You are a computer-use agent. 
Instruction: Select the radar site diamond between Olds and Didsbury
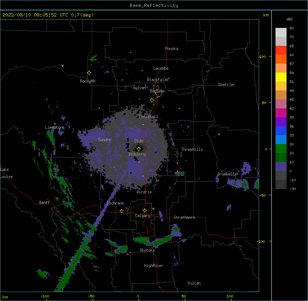[139, 149]
